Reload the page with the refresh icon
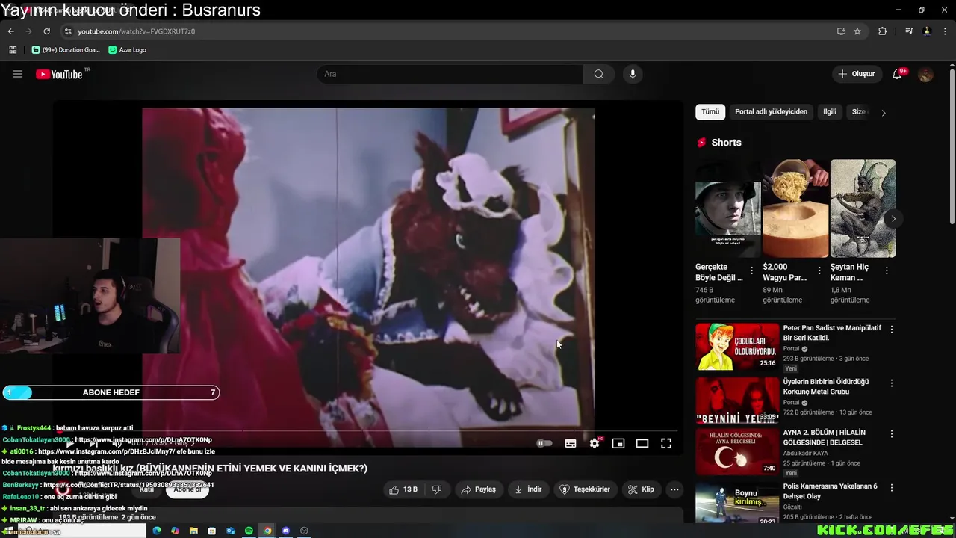The image size is (956, 538). pos(46,31)
